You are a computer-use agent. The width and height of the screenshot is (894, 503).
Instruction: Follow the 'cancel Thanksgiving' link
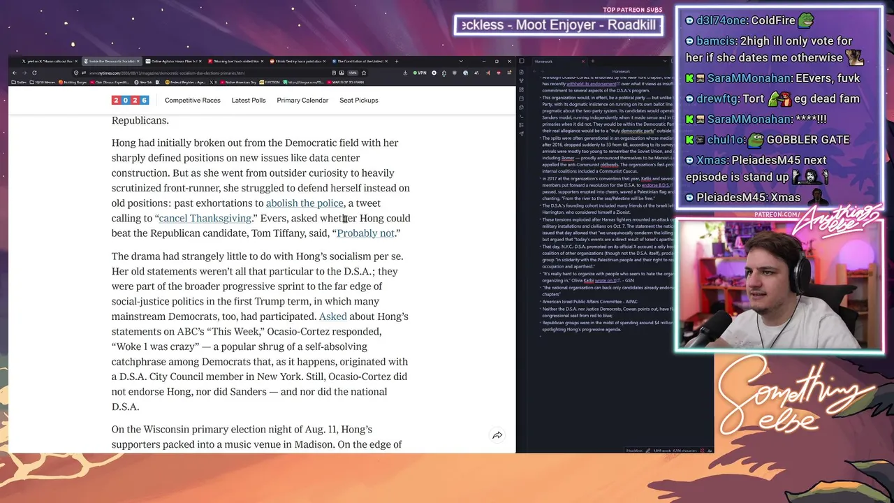click(x=205, y=218)
